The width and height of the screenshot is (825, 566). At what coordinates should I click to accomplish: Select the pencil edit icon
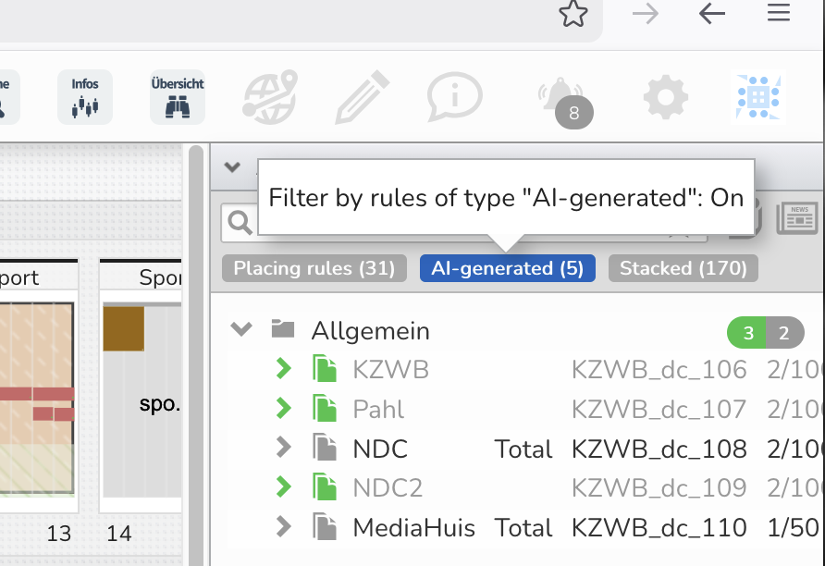click(363, 96)
